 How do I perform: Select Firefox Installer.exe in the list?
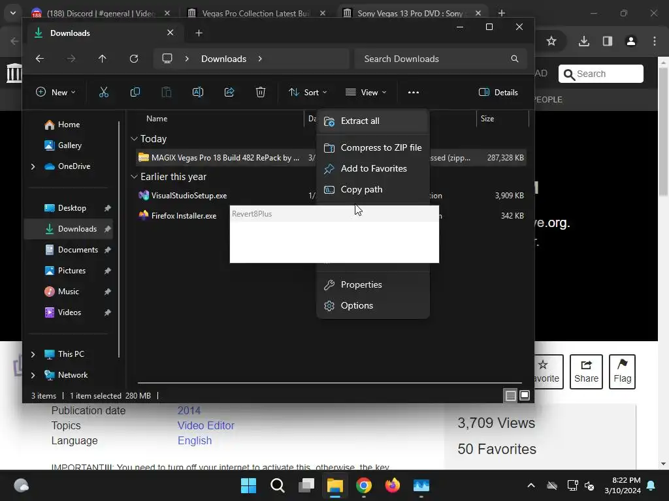tap(183, 215)
